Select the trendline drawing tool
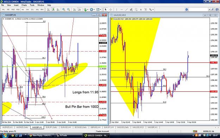 tap(126, 10)
